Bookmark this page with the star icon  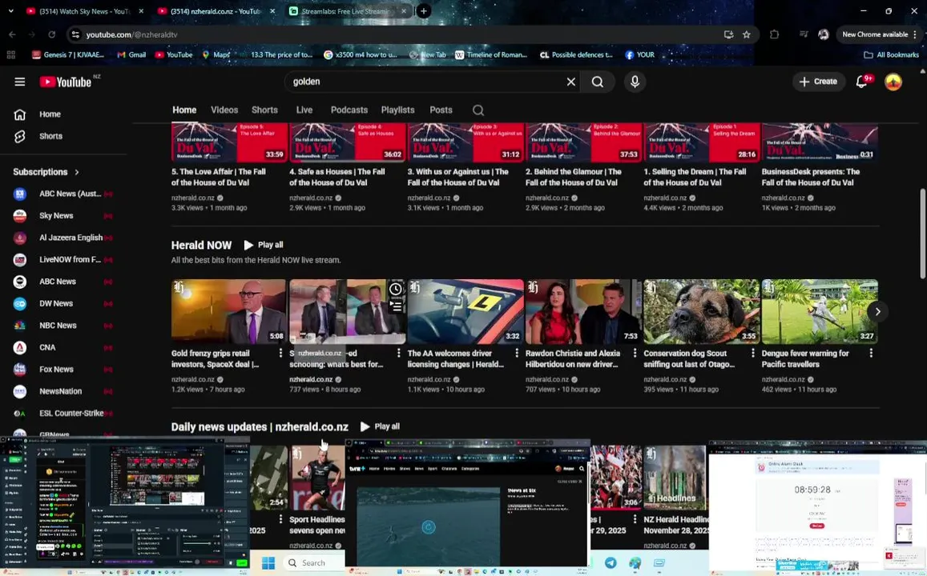pos(747,35)
